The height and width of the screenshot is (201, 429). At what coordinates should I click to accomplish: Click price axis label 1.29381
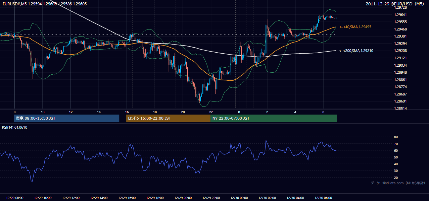(400, 36)
